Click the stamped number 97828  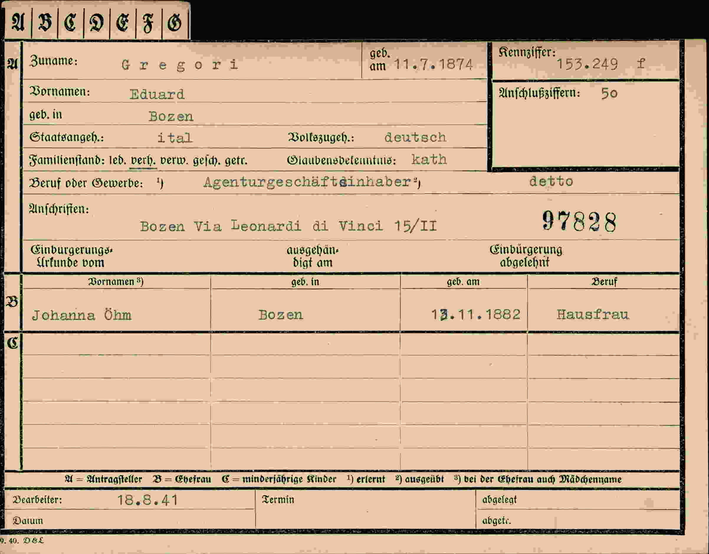point(579,222)
